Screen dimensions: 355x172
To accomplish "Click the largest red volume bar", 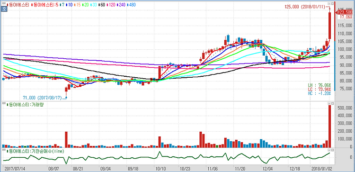I will pyautogui.click(x=329, y=127).
